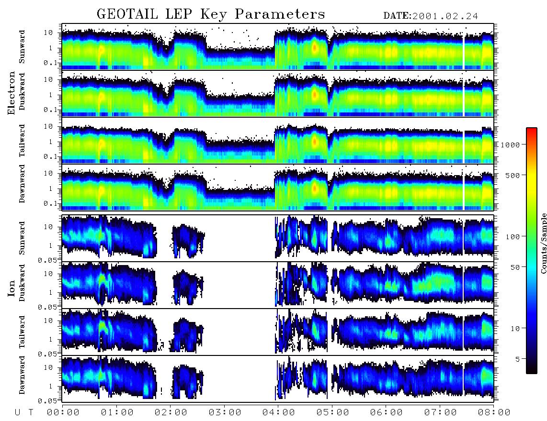This screenshot has width=547, height=421.
Task: Click the "100" color bar tick label
Action: click(513, 237)
